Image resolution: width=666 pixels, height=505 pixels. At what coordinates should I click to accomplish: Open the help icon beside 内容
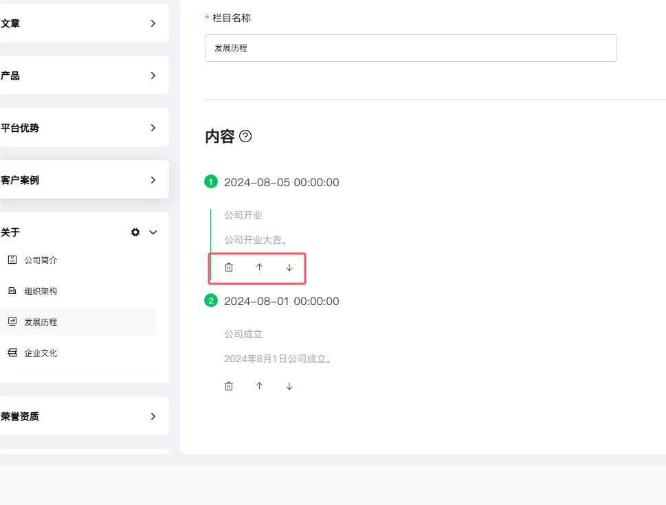tap(245, 136)
